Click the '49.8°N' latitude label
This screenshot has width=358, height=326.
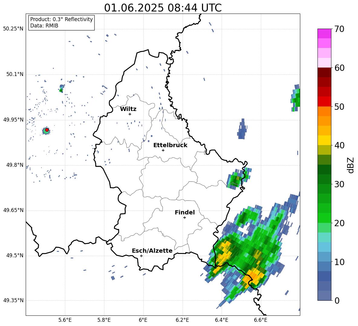click(x=15, y=165)
